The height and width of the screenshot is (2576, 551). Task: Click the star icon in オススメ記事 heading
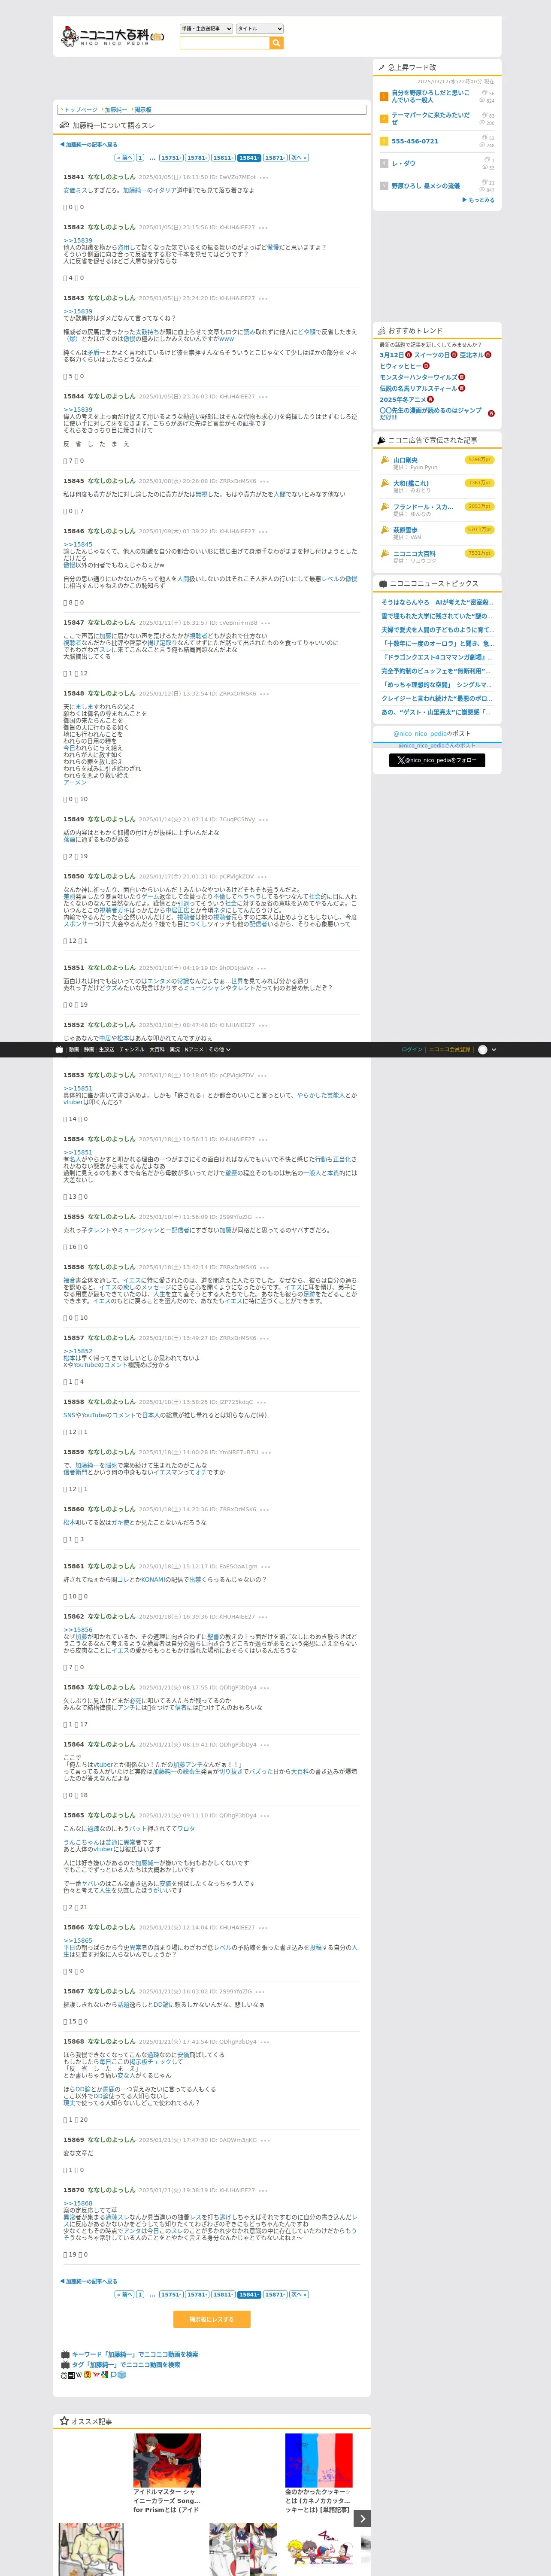(x=64, y=2421)
